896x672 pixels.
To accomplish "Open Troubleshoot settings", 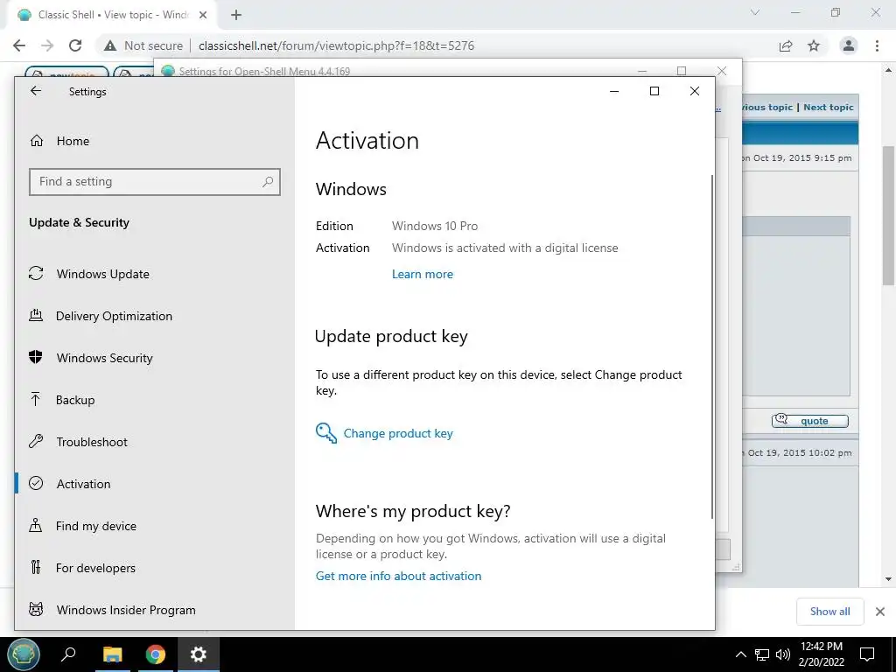I will (154, 442).
